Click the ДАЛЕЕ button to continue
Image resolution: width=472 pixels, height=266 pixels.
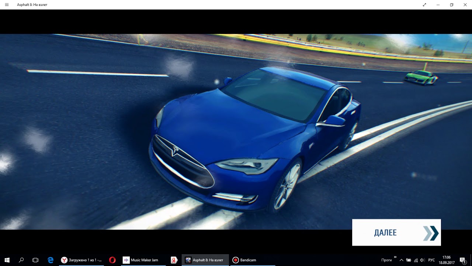click(x=396, y=232)
